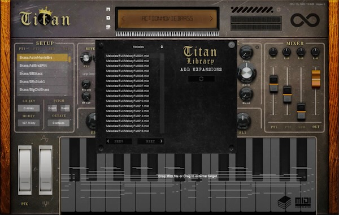Select the fourth Setup tab after SUB
This screenshot has height=215, width=339.
pyautogui.click(x=66, y=49)
